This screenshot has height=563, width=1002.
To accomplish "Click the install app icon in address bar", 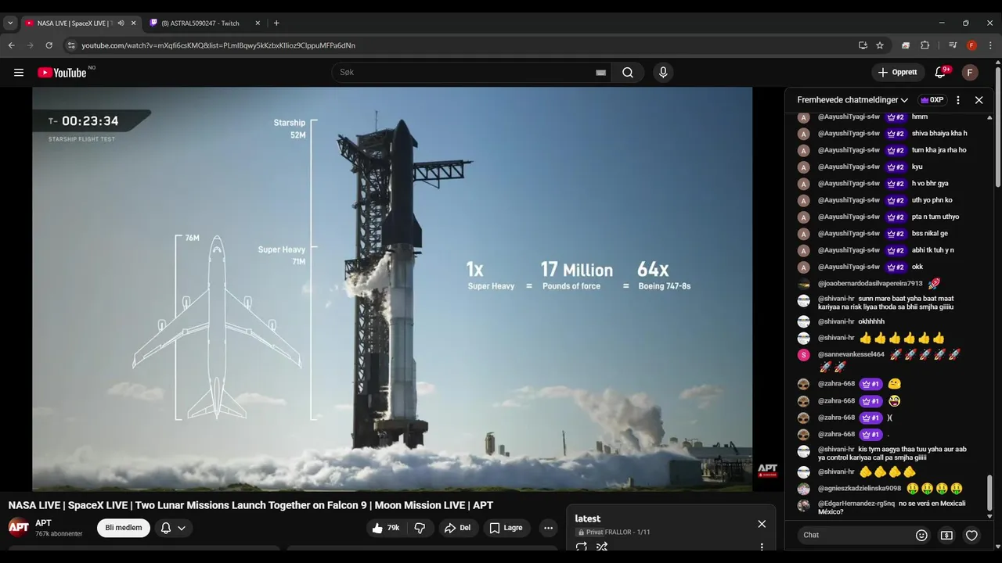I will (863, 45).
